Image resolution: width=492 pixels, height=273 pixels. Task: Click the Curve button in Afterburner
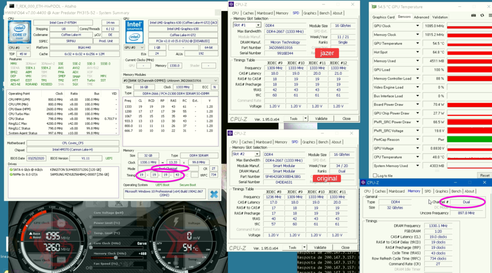pyautogui.click(x=142, y=243)
